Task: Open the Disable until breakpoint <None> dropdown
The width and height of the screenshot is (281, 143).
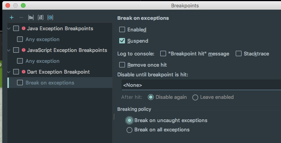Action: (x=201, y=85)
